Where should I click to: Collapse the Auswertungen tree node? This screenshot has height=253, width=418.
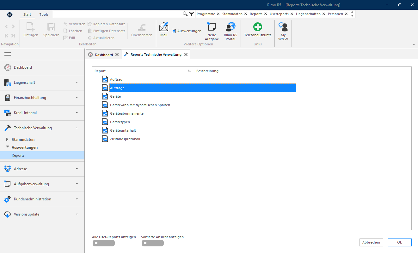tap(8, 147)
